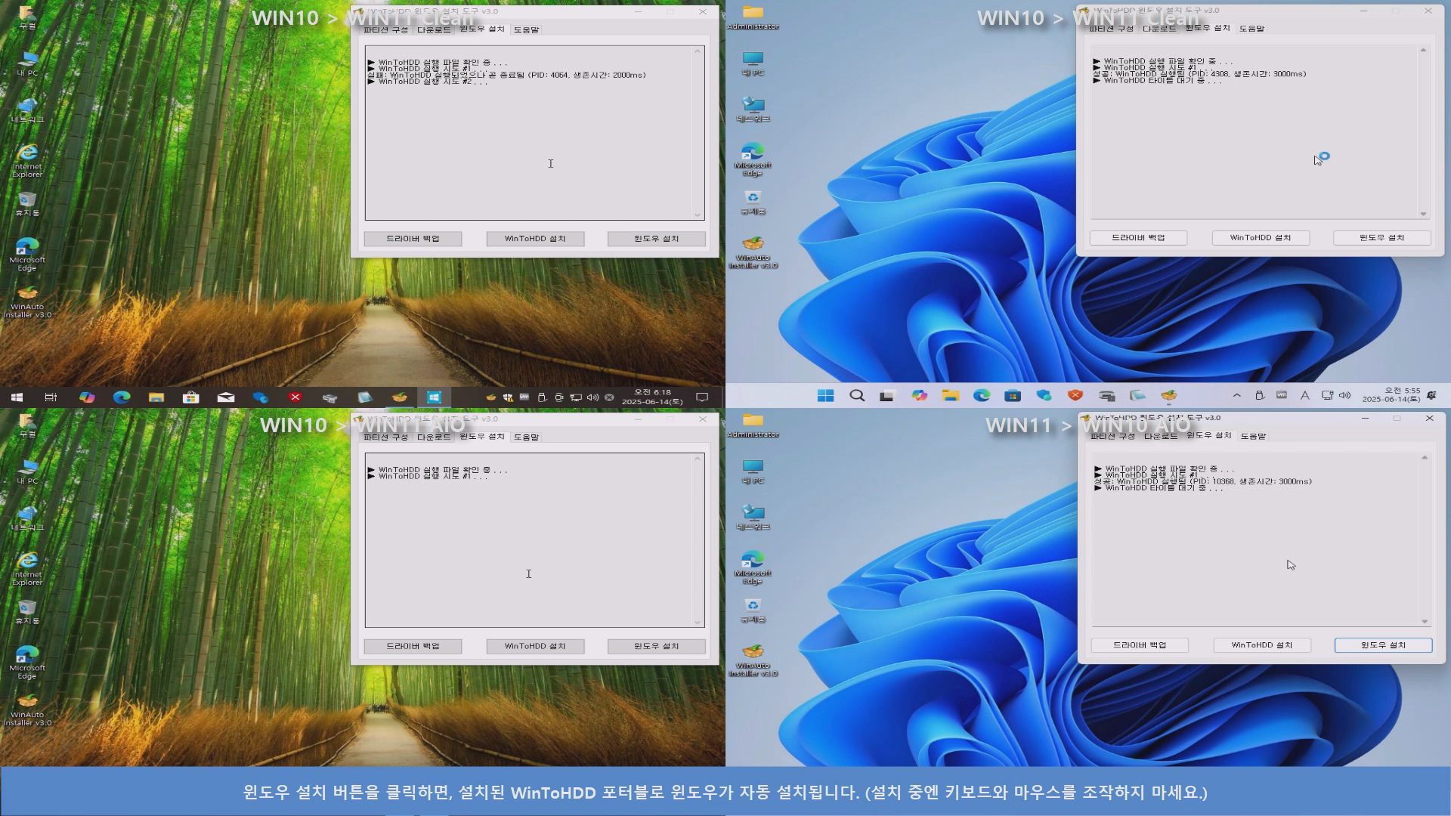The image size is (1451, 816).
Task: Open 다운로드 tab in top-left window
Action: (x=434, y=29)
